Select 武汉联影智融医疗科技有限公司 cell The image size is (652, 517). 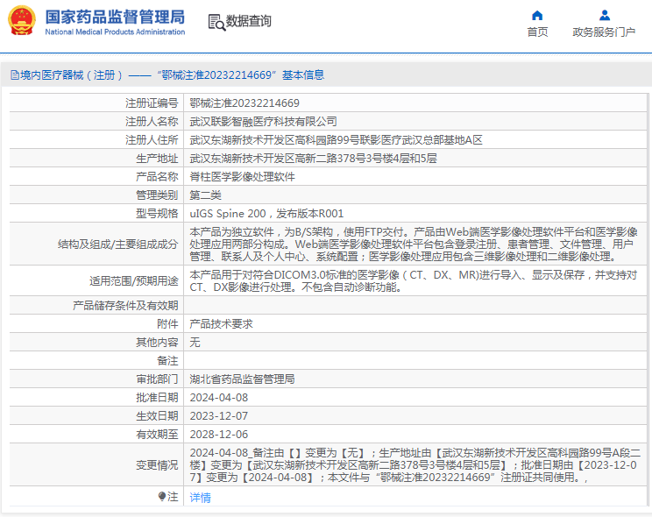(x=263, y=122)
